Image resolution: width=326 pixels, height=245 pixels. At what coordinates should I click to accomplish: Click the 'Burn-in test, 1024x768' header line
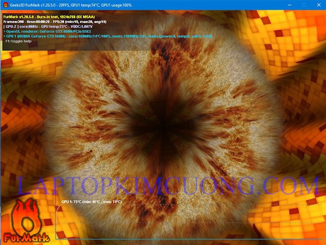click(49, 17)
